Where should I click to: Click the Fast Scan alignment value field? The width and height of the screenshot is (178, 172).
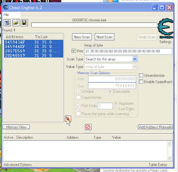(105, 106)
